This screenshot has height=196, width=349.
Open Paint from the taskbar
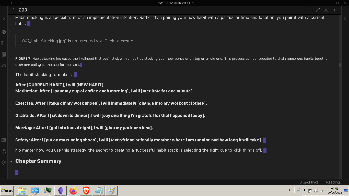[x=112, y=191]
